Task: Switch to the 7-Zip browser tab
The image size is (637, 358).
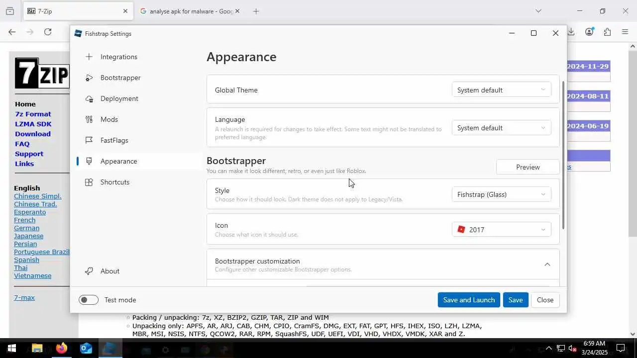Action: tap(78, 11)
